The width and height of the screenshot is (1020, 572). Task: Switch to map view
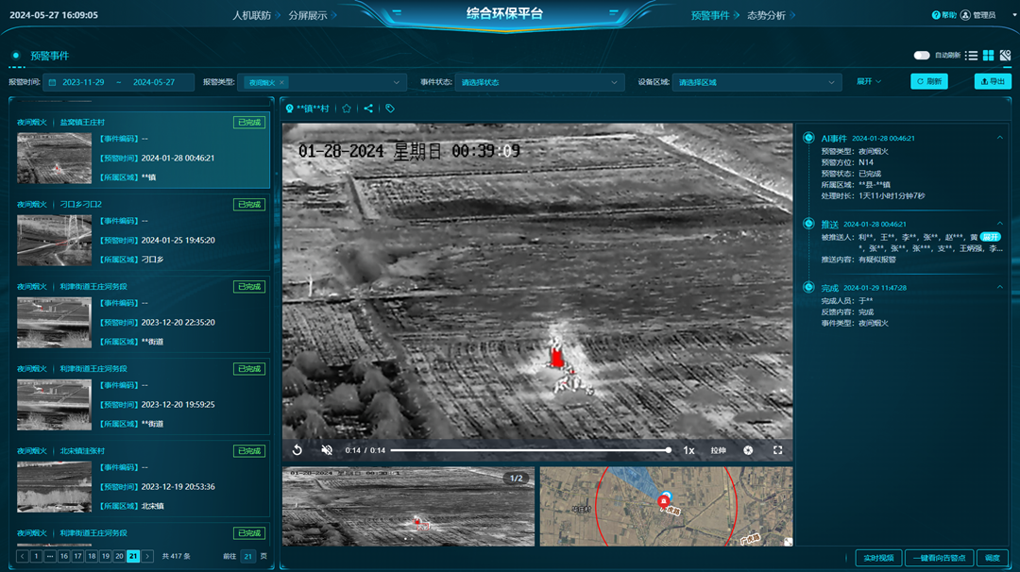1005,56
